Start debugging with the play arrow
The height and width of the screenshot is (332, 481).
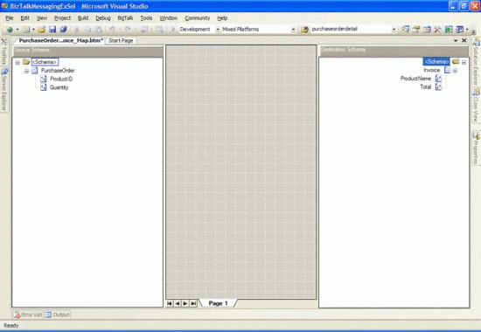coord(173,29)
